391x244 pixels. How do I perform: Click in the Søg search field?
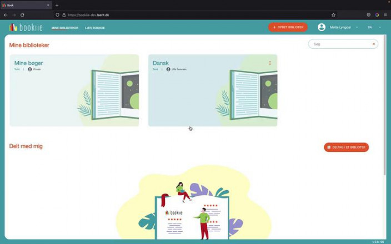click(x=340, y=44)
